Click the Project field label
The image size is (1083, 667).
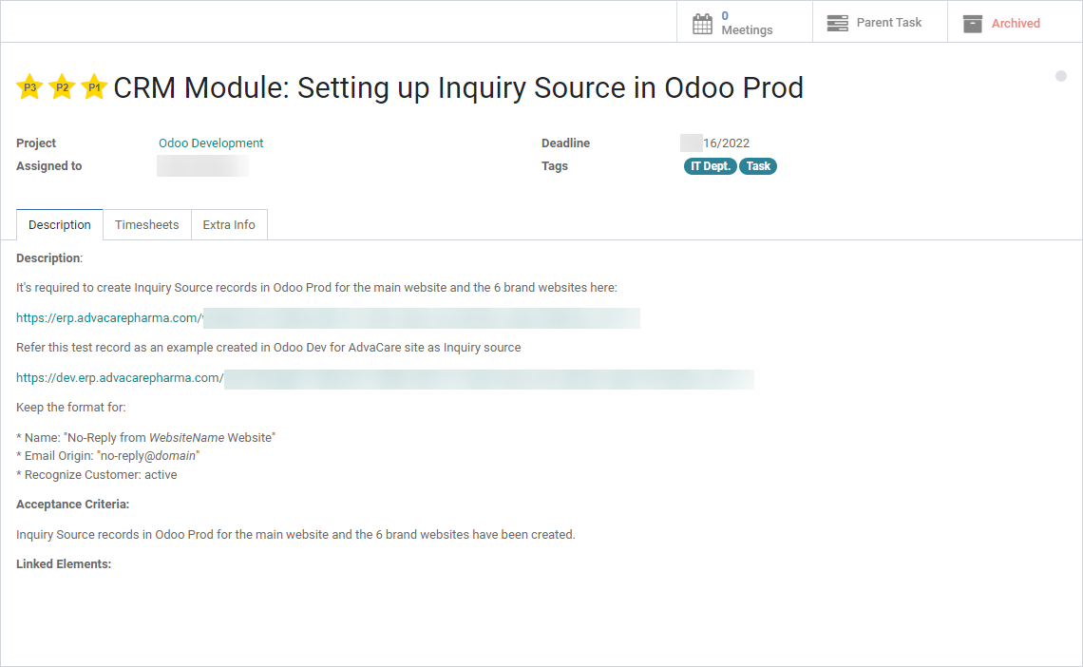click(x=36, y=143)
